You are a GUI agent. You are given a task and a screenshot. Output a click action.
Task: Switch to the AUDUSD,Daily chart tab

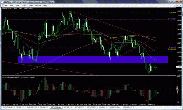point(115,107)
